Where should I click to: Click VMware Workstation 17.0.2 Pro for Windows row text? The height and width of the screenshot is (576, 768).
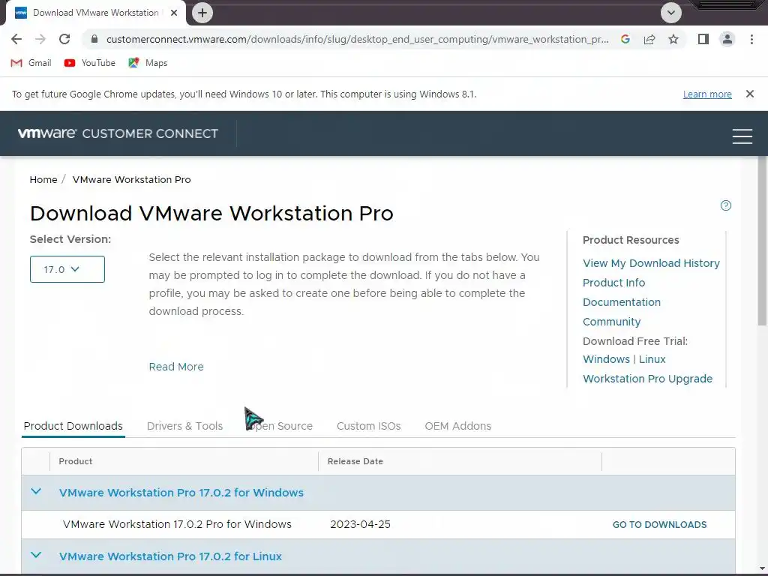[177, 524]
